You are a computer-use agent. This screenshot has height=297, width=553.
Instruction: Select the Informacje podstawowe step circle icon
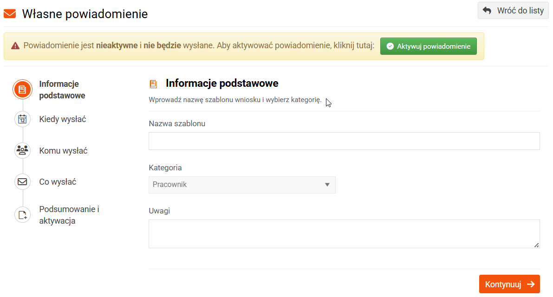(x=22, y=90)
